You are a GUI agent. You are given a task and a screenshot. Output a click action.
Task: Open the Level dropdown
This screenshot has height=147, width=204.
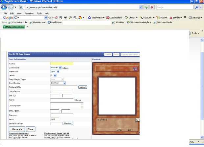(53, 75)
